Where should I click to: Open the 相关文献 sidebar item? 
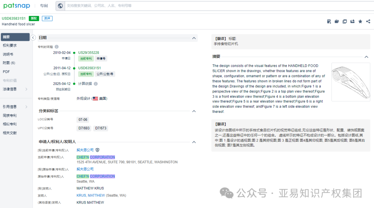[x=10, y=133]
